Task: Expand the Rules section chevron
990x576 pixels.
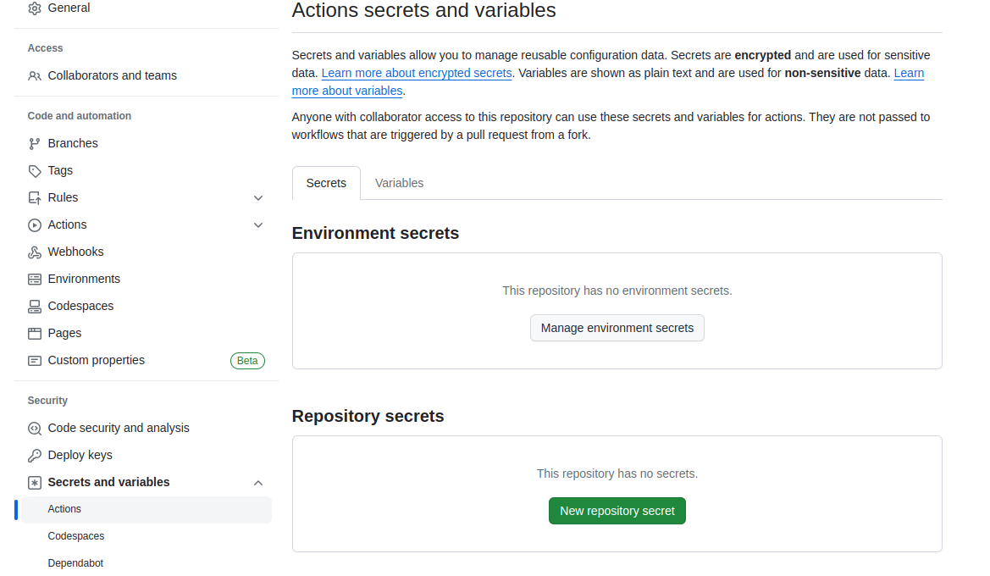Action: coord(258,198)
